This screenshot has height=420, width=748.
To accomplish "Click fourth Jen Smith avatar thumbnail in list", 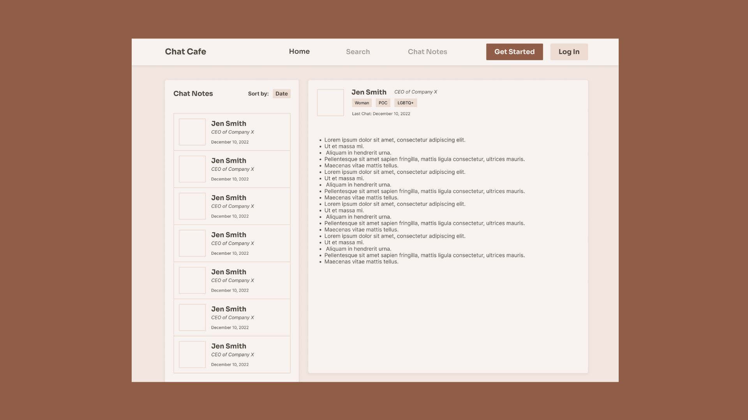I will pos(192,243).
